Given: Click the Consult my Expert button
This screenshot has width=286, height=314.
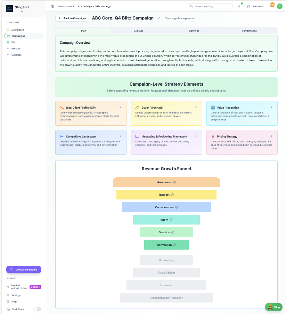Looking at the screenshot, I should 24,269.
